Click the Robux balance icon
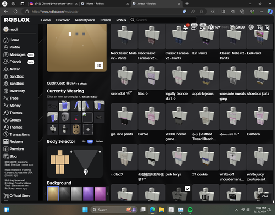Screen dimensions: 275x215 (211, 27)
